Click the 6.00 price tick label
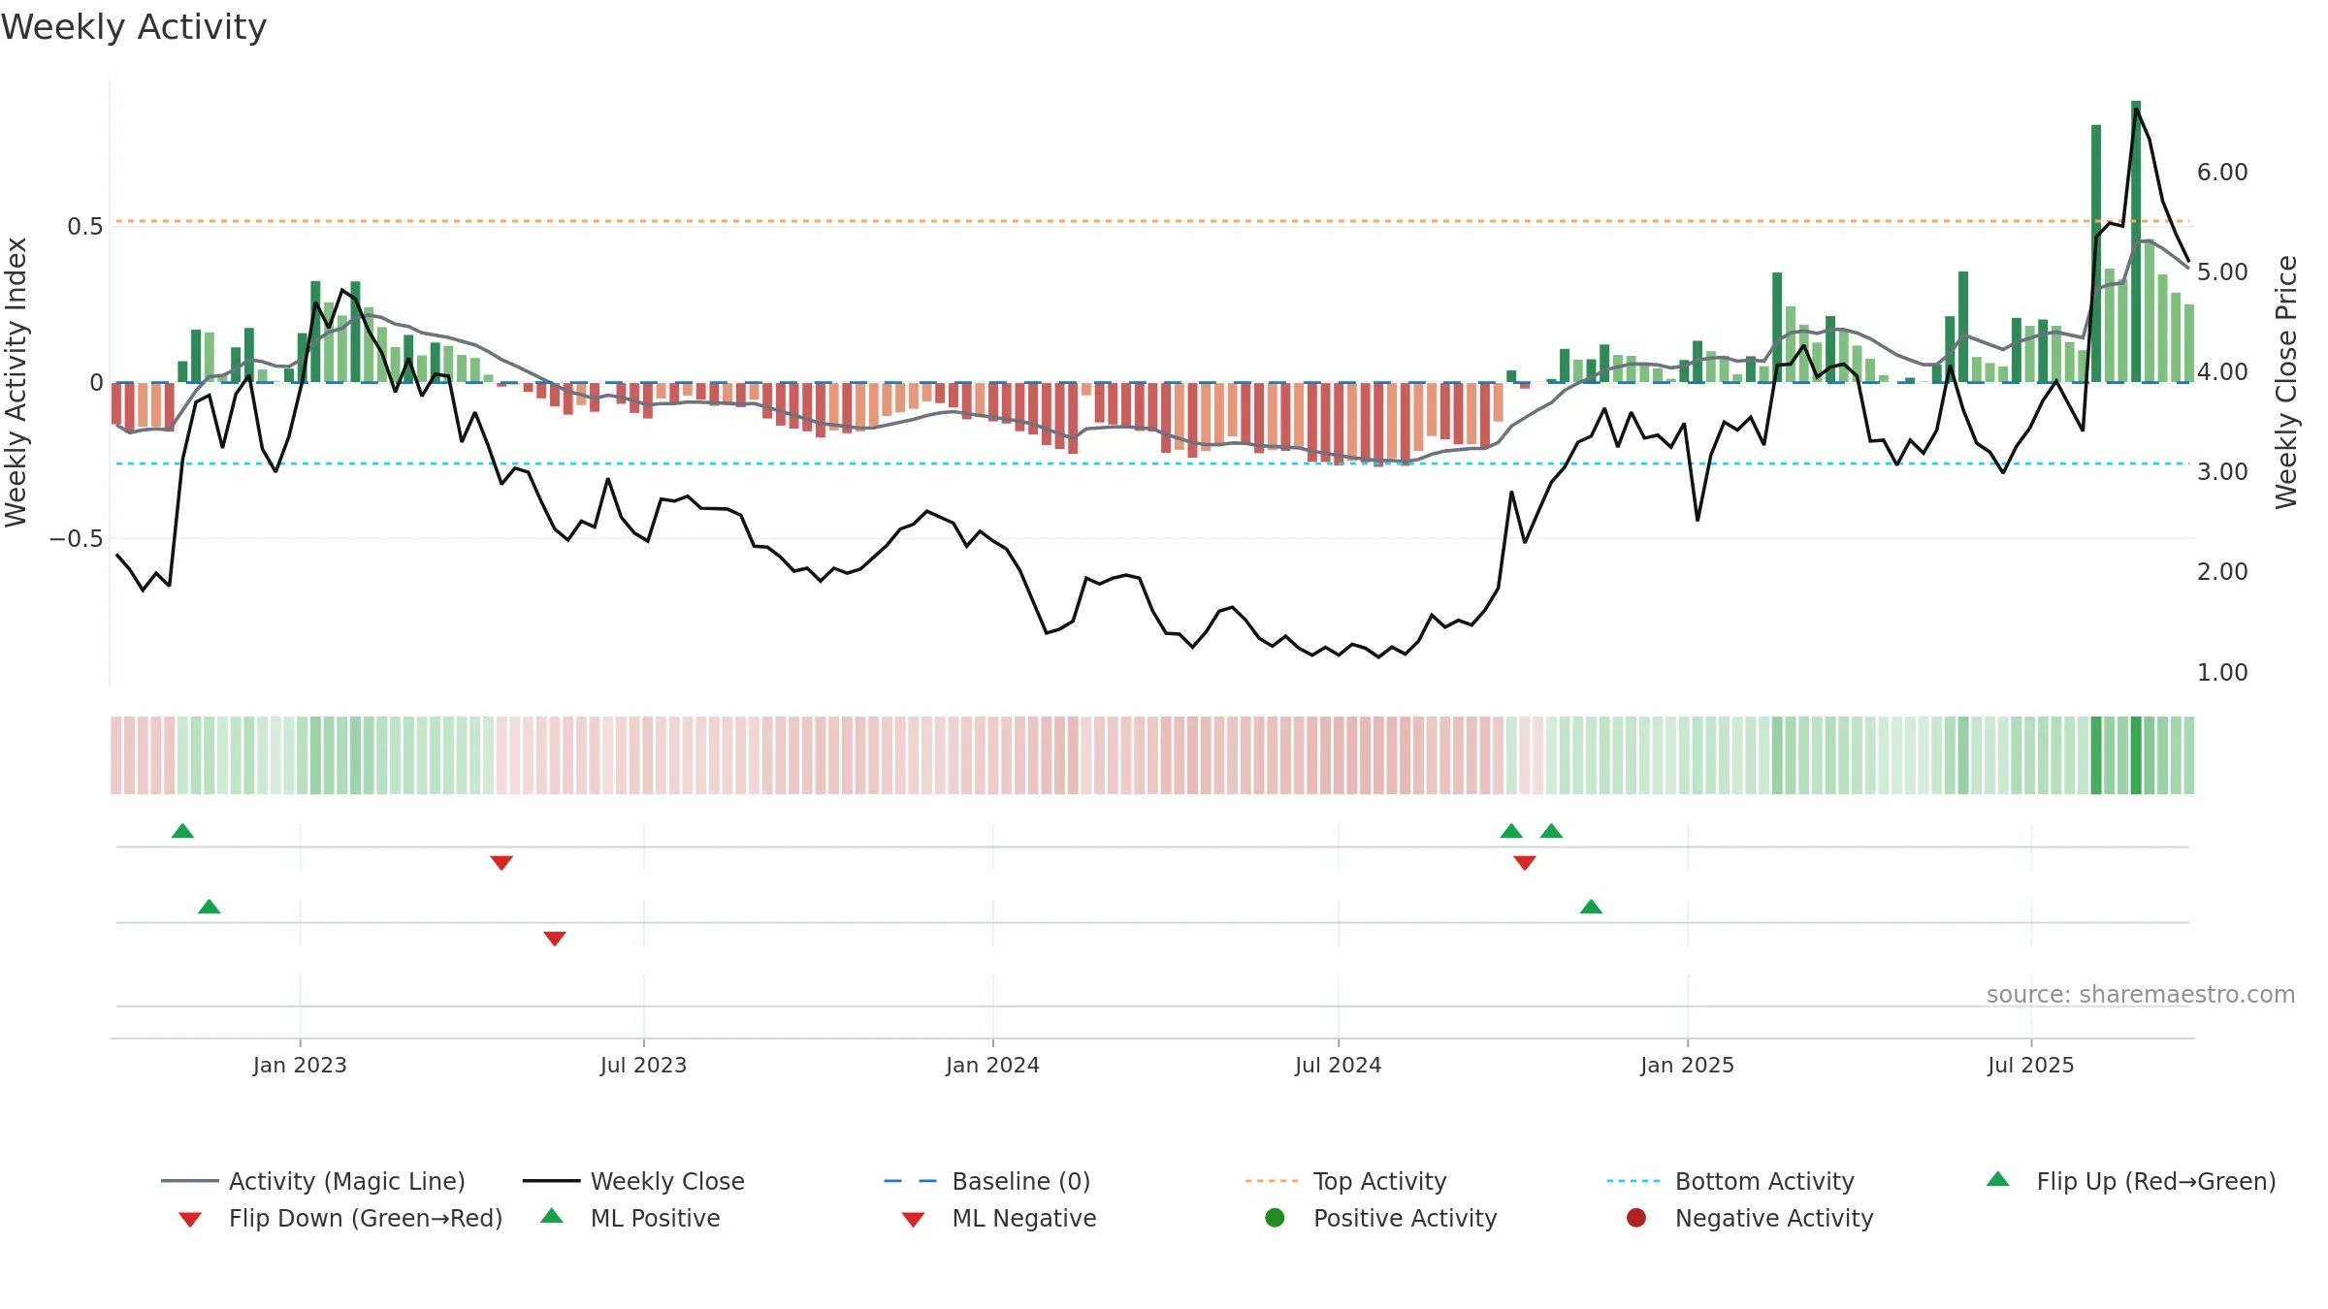 [x=2222, y=173]
